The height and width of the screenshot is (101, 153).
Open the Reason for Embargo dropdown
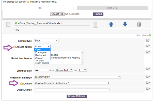pyautogui.click(x=77, y=77)
